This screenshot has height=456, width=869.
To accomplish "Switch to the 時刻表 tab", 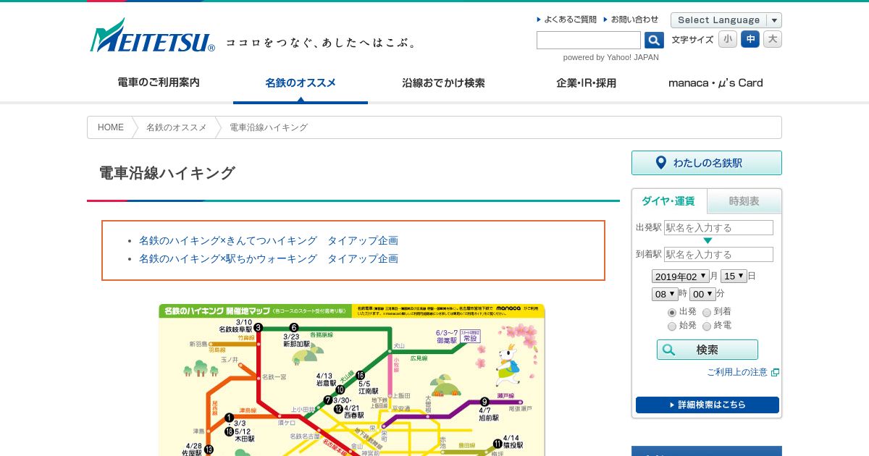I will (x=744, y=201).
